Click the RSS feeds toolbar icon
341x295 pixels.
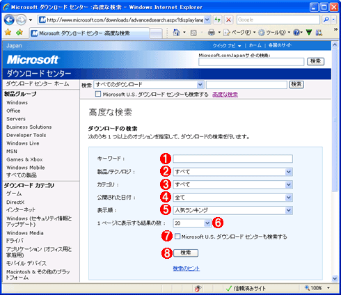click(193, 33)
